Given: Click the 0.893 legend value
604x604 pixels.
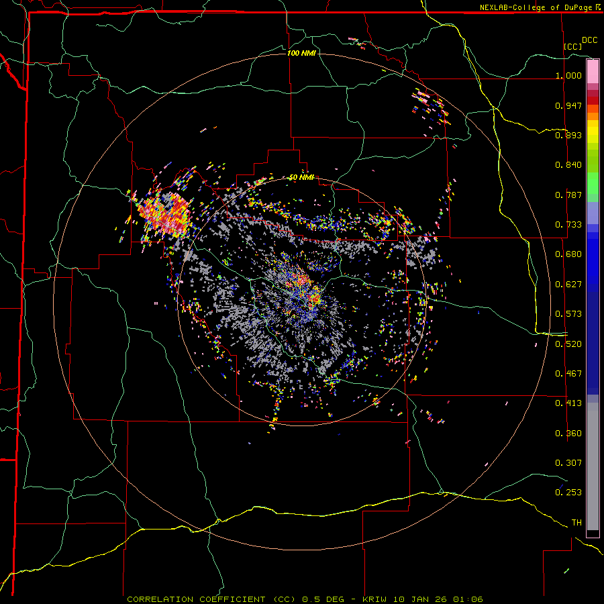Looking at the screenshot, I should click(568, 135).
